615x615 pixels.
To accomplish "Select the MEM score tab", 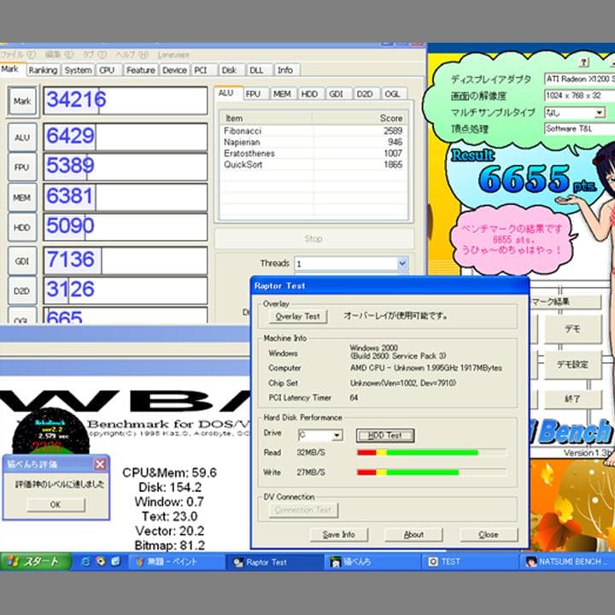I will coord(283,94).
